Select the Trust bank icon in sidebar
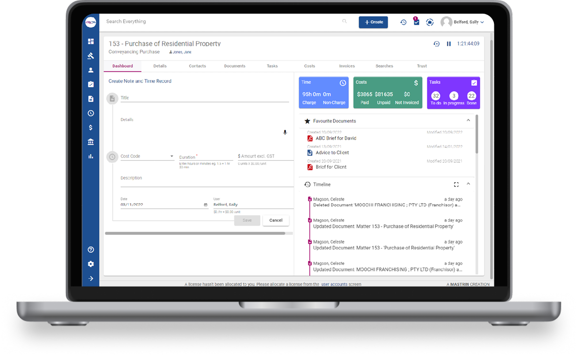Viewport: 576px width, 355px height. pyautogui.click(x=91, y=142)
